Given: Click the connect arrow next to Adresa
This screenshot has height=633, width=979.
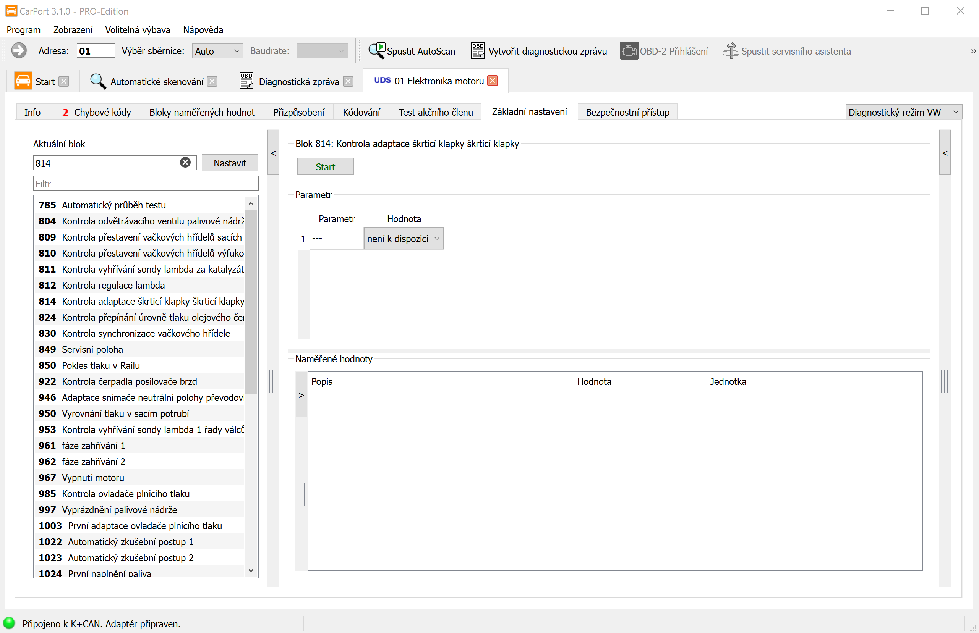Looking at the screenshot, I should coord(19,51).
